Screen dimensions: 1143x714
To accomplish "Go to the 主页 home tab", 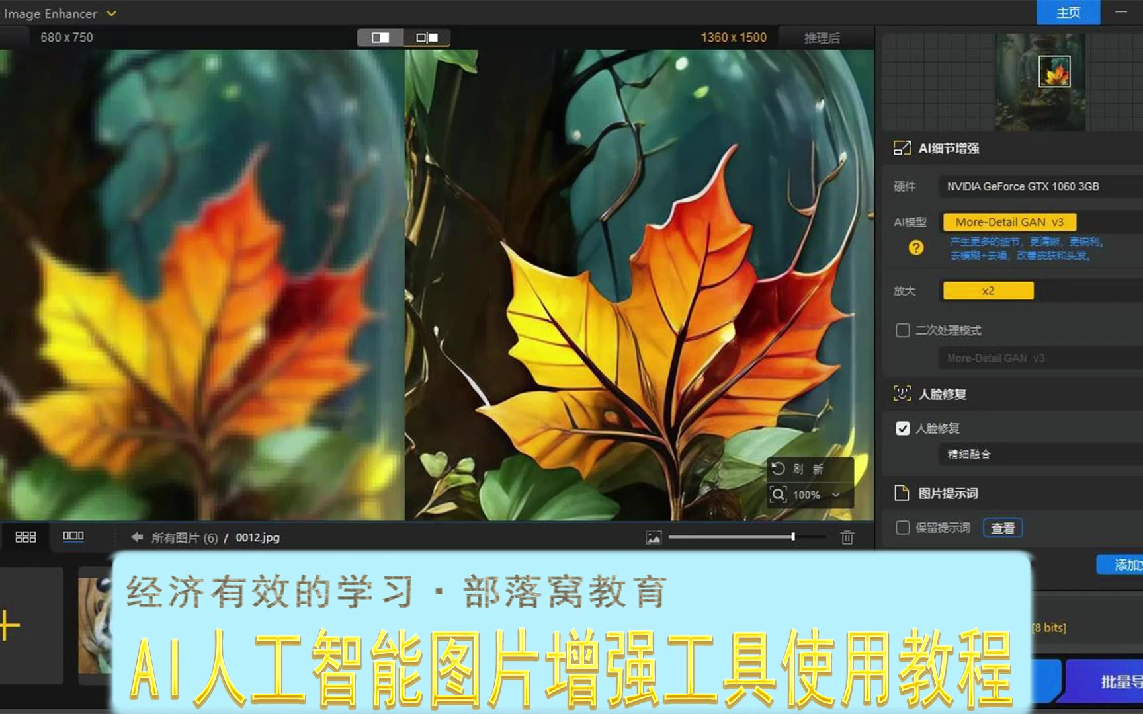I will point(1068,13).
